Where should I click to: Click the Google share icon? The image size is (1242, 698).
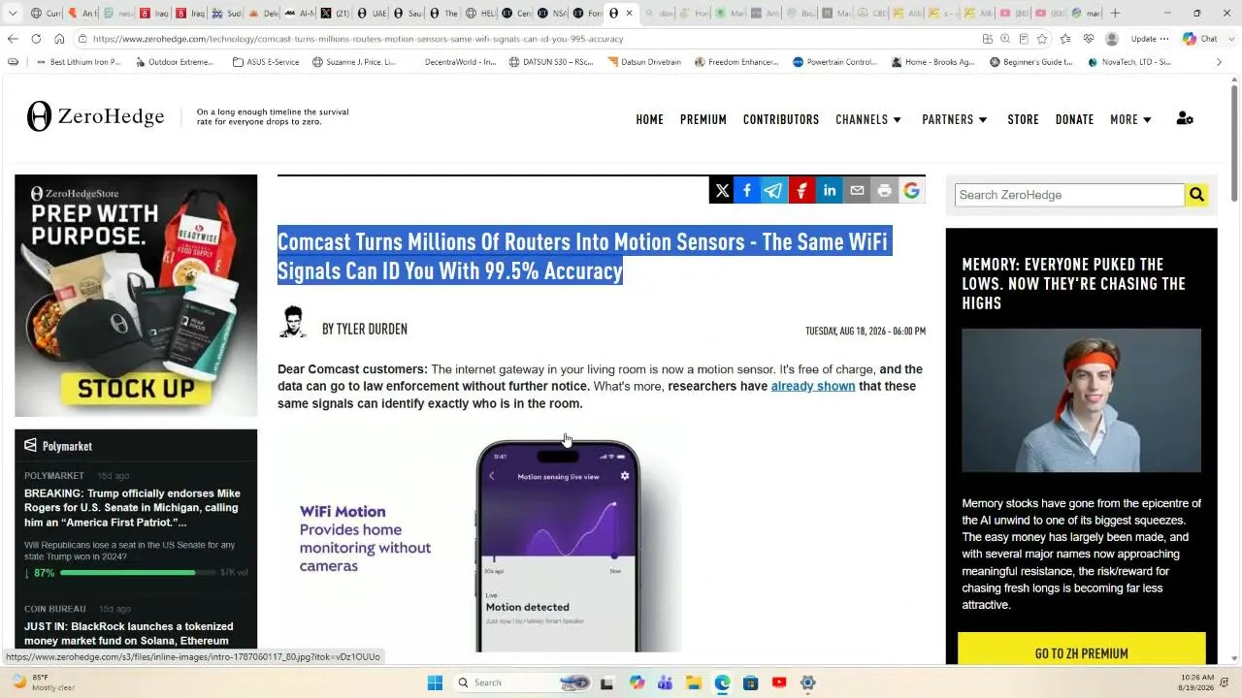911,191
